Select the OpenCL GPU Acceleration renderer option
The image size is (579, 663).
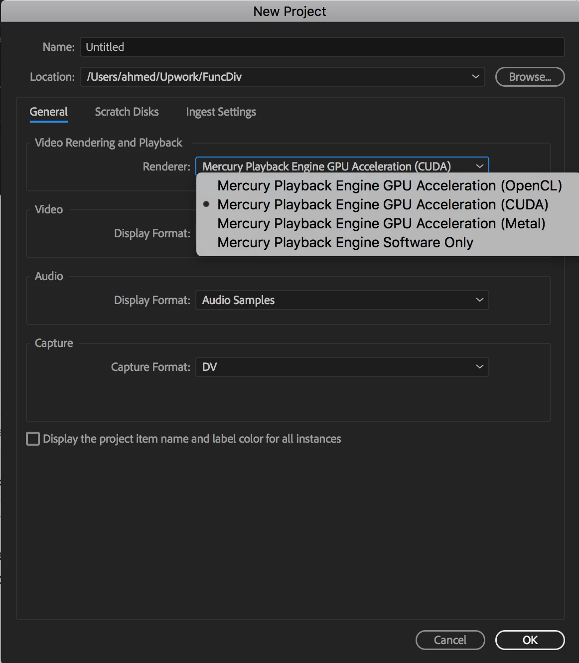tap(390, 185)
